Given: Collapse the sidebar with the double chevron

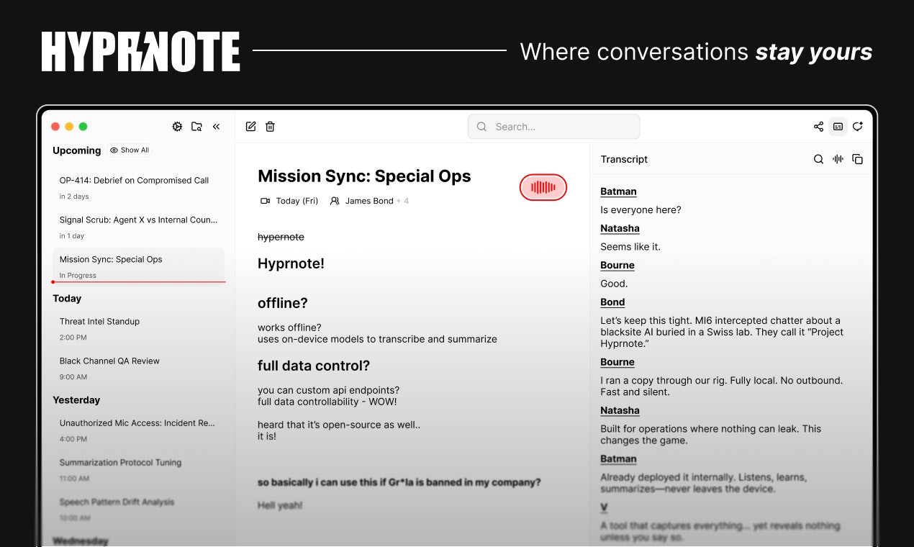Looking at the screenshot, I should pos(217,126).
